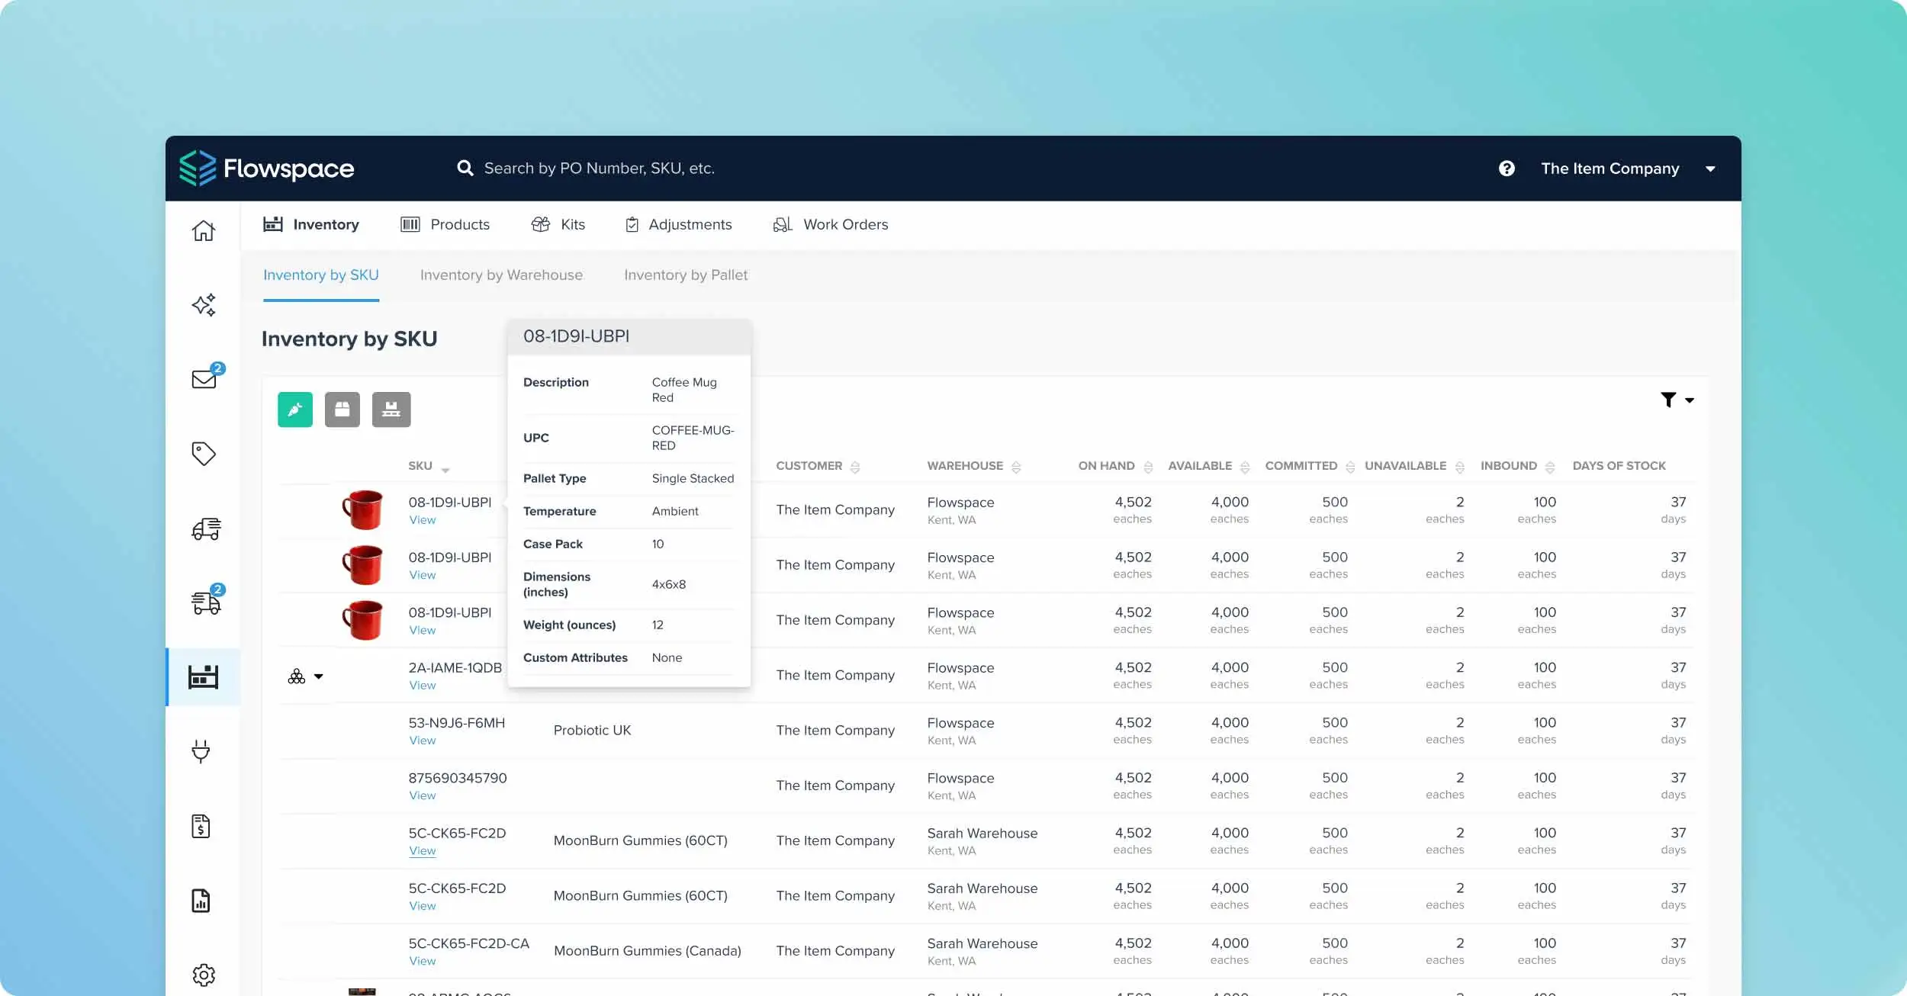
Task: Switch to Inventory by Warehouse subtab
Action: [x=501, y=275]
